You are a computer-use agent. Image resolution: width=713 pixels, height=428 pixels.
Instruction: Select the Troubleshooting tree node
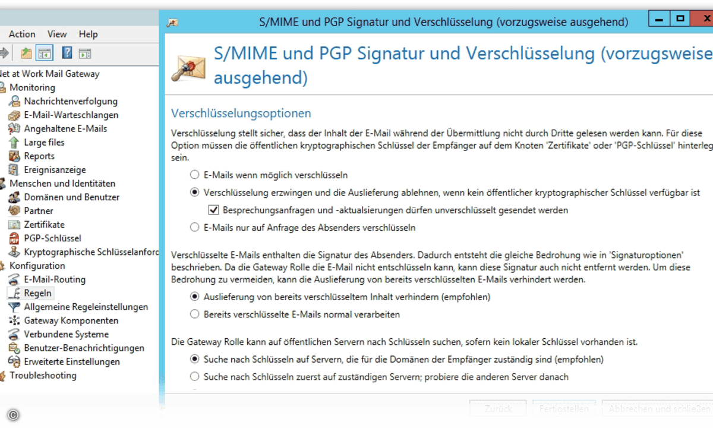point(43,375)
